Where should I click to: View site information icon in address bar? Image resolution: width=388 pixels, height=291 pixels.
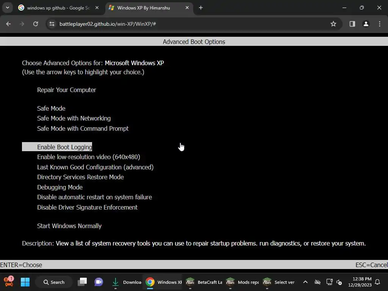click(52, 24)
